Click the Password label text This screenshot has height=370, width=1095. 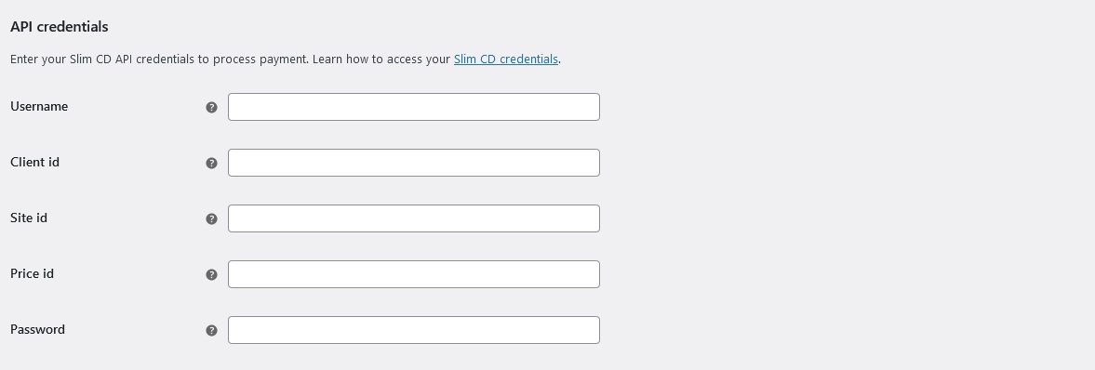click(x=38, y=329)
